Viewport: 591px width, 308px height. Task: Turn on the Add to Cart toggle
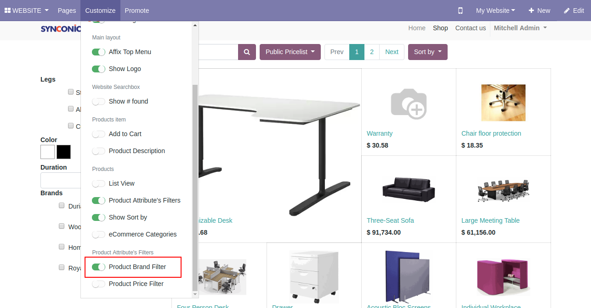[x=98, y=134]
